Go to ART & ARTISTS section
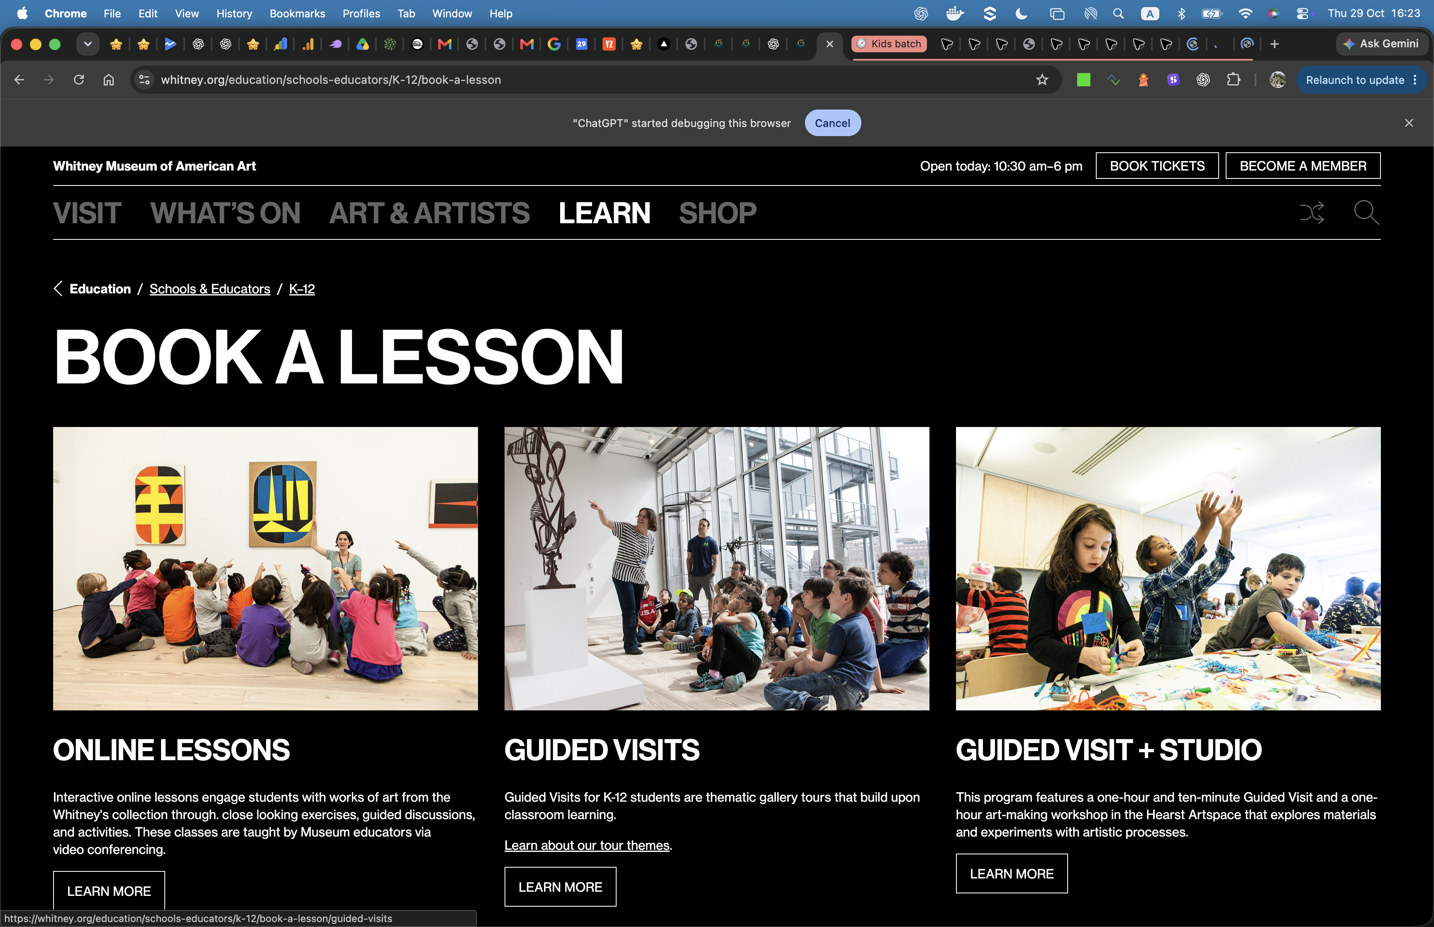Viewport: 1434px width, 927px height. [429, 213]
